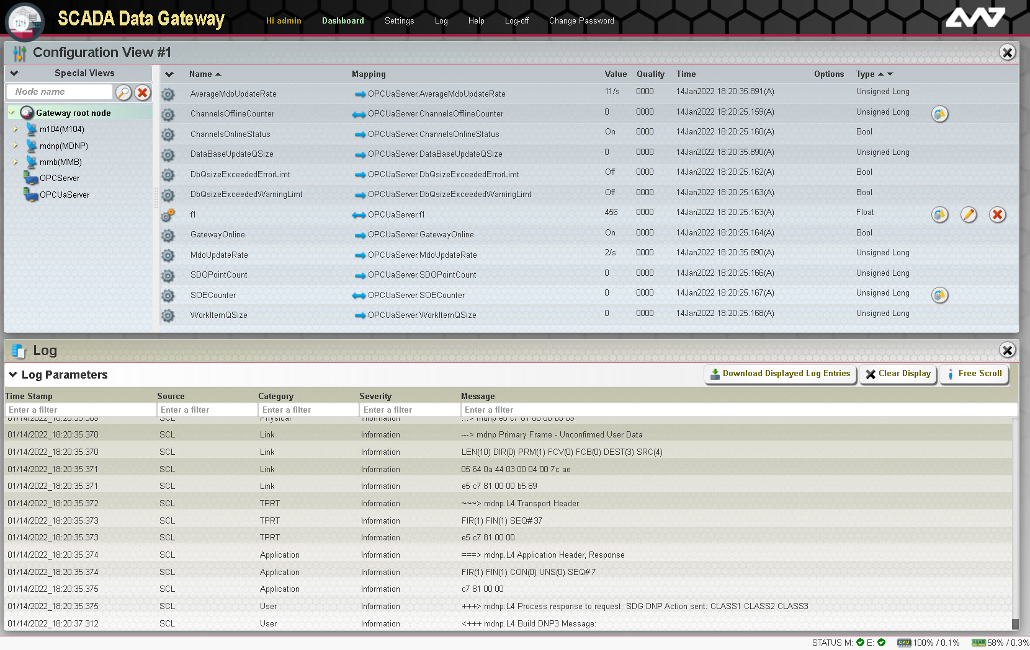
Task: Click the gear icon beside AverageMdoUpdateRate
Action: [x=168, y=94]
